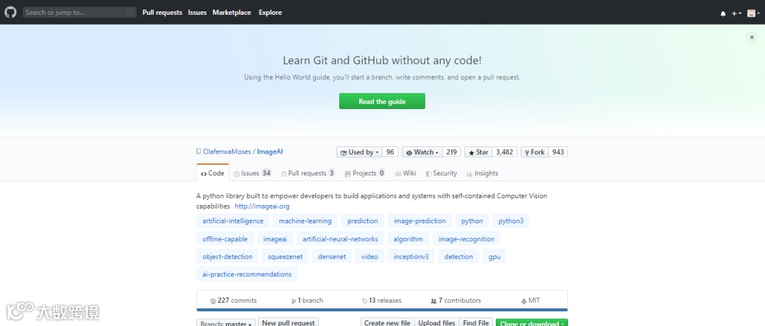The image size is (765, 326).
Task: Select the ai-practice-recommendations topic tag
Action: [x=247, y=274]
